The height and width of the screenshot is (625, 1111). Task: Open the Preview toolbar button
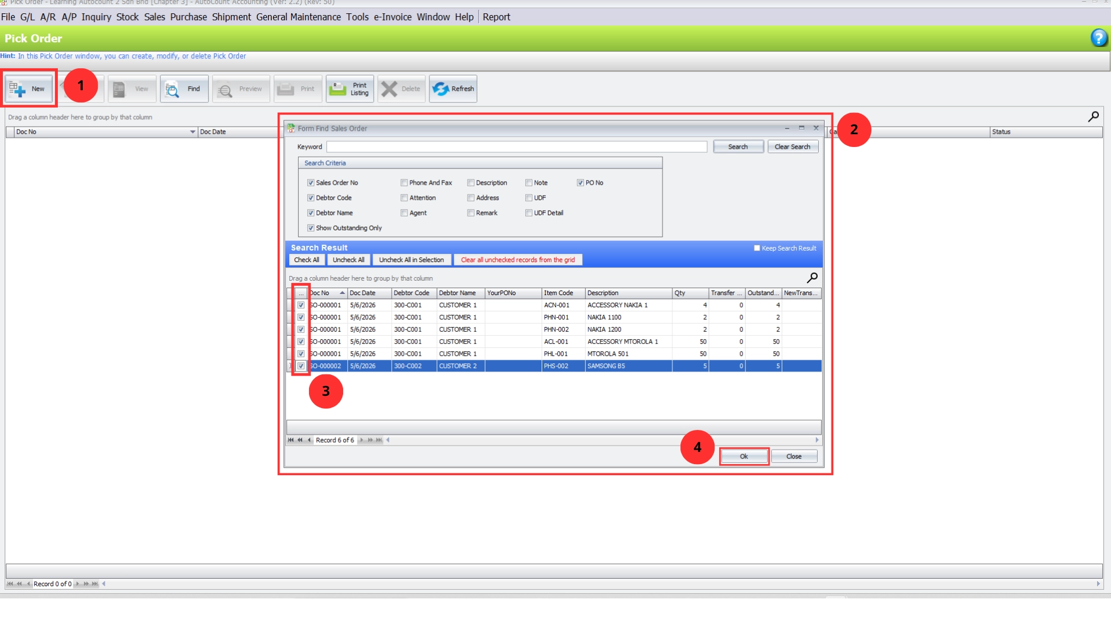241,89
